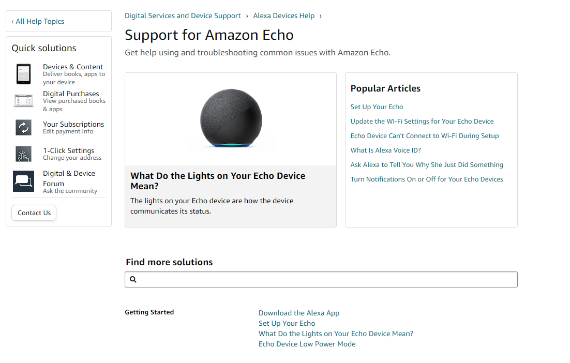Click the search magnifier icon
Viewport: 570px width, 363px height.
133,279
